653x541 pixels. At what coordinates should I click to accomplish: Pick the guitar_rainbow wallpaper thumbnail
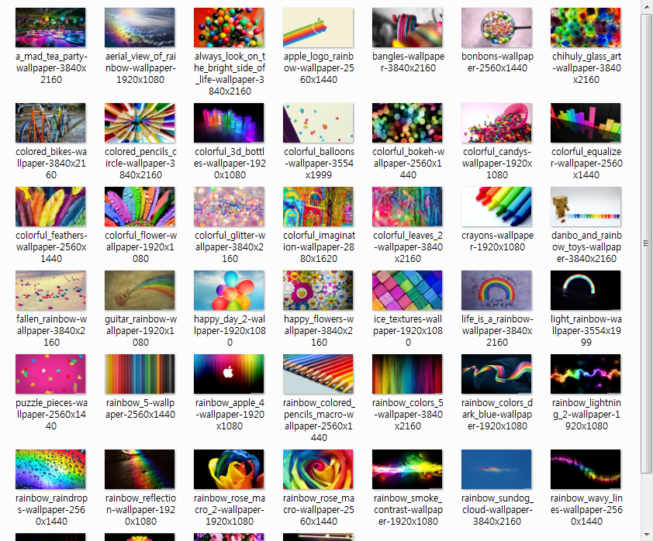click(x=140, y=290)
